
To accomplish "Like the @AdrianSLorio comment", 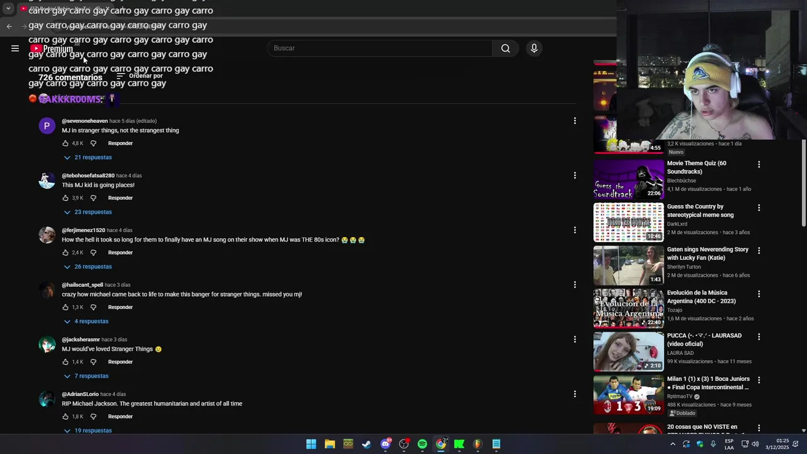I will click(x=66, y=416).
